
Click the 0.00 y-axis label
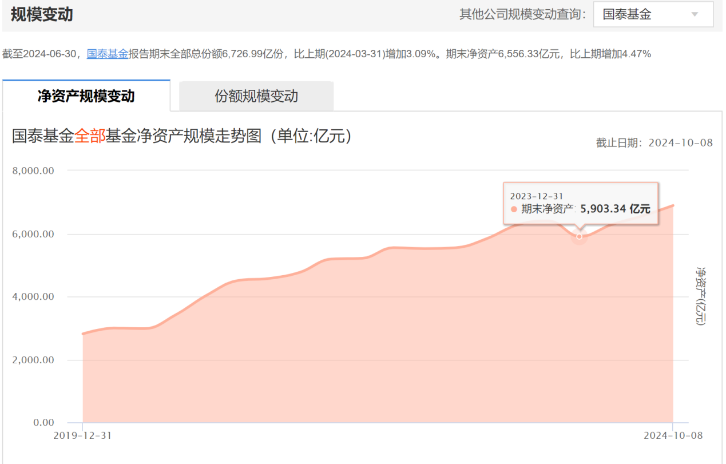pos(43,423)
